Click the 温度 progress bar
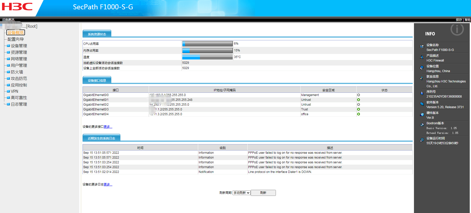The image size is (471, 213). click(207, 57)
